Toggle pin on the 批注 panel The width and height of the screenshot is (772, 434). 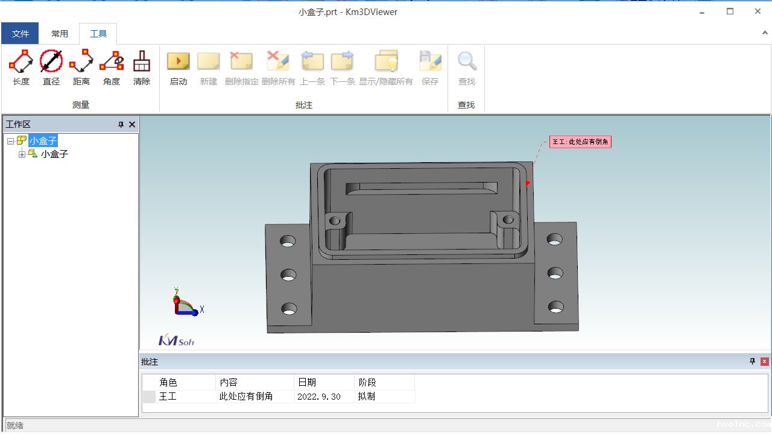click(x=752, y=362)
